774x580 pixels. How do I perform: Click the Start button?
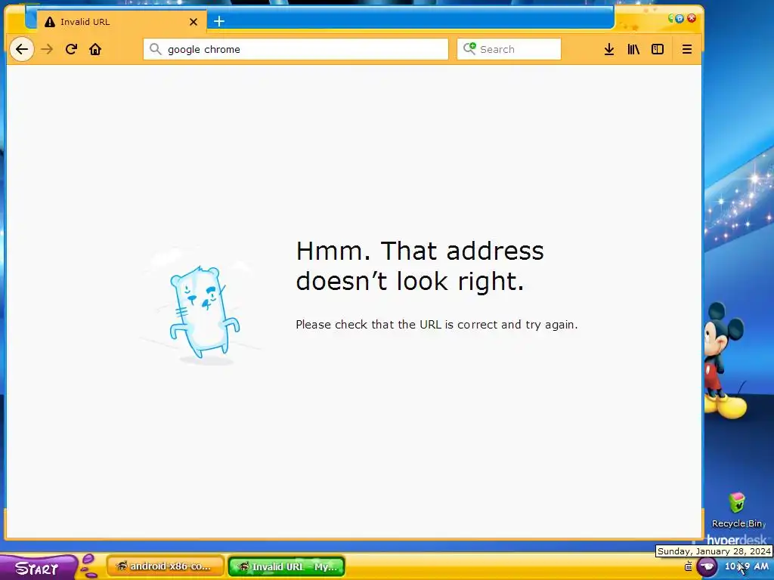pos(39,568)
